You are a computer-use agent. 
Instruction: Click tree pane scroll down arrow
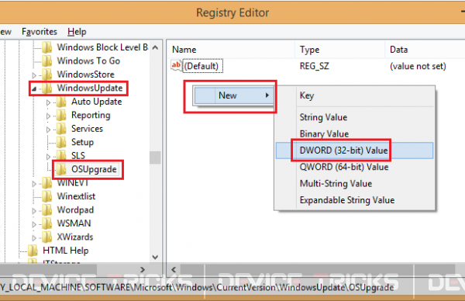tap(155, 257)
